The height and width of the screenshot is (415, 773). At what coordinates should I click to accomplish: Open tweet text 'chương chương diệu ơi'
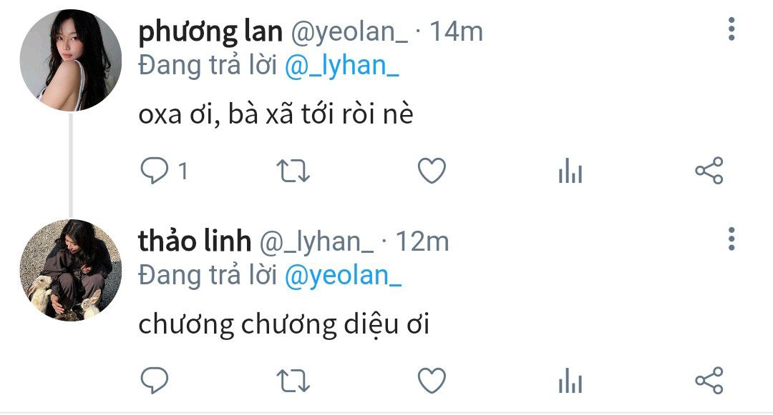point(284,325)
